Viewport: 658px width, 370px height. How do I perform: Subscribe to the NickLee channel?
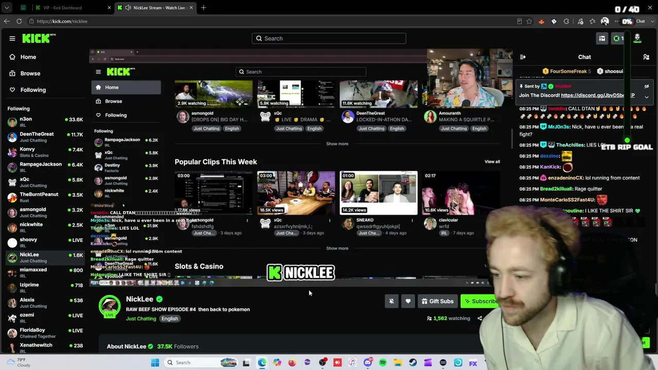tap(480, 301)
